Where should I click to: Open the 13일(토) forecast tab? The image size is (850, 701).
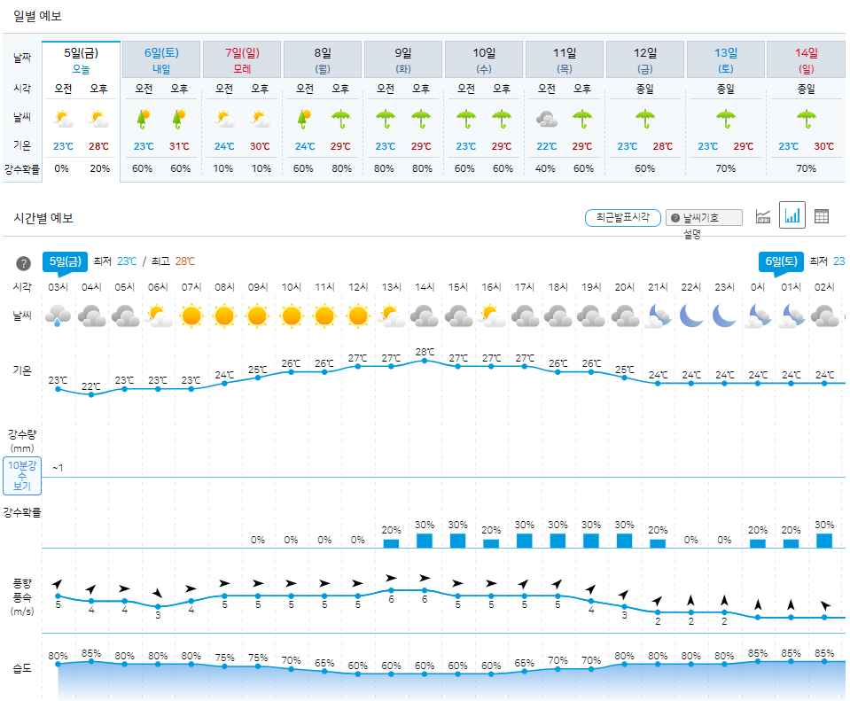point(725,60)
